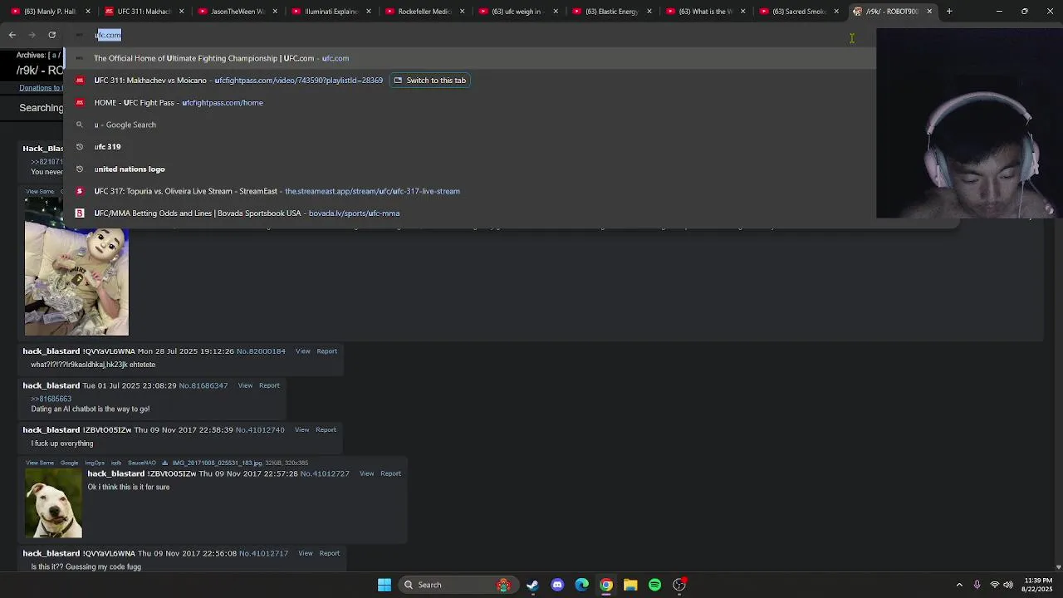The height and width of the screenshot is (598, 1063).
Task: Open the white dog image thumbnail
Action: click(x=54, y=503)
